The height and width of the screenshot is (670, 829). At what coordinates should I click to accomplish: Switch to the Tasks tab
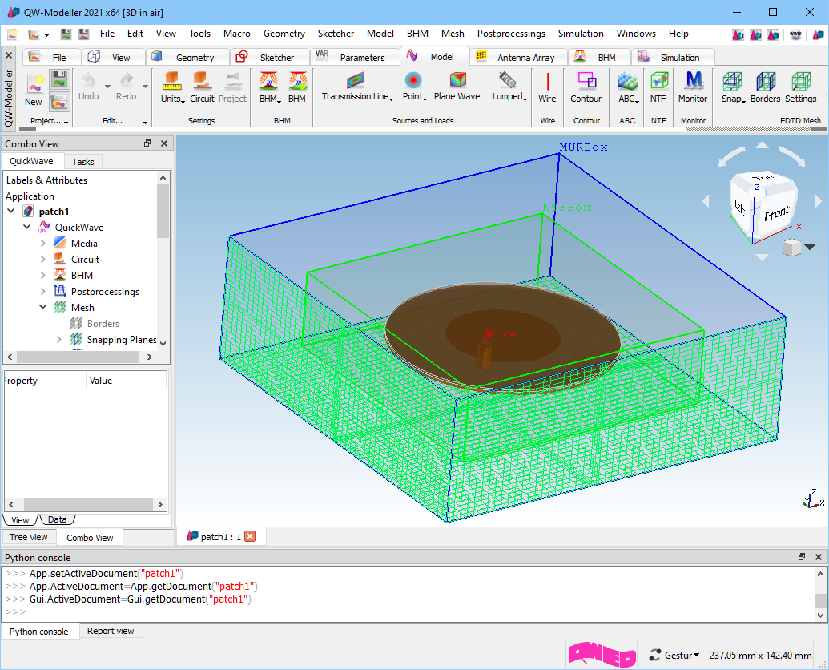[82, 162]
